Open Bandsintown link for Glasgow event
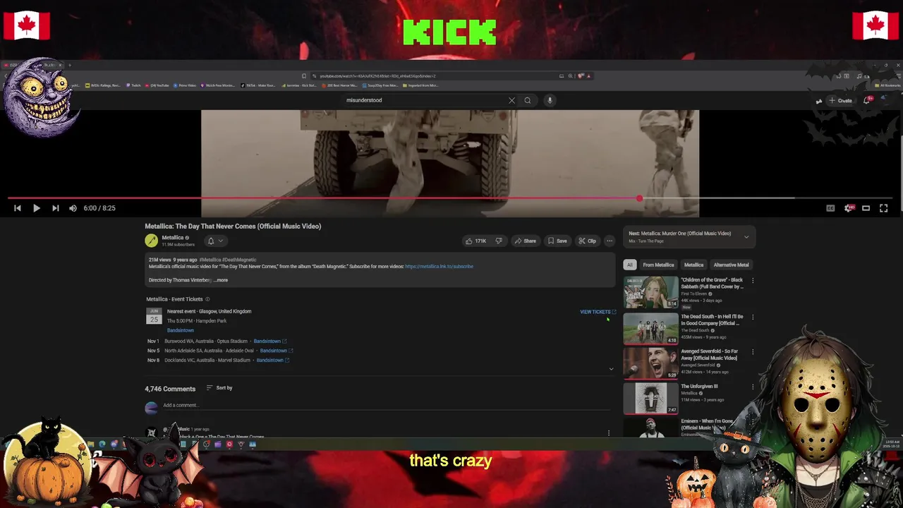Viewport: 903px width, 508px height. click(x=181, y=330)
